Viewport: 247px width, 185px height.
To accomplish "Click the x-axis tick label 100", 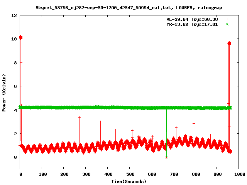I will 43,174.
